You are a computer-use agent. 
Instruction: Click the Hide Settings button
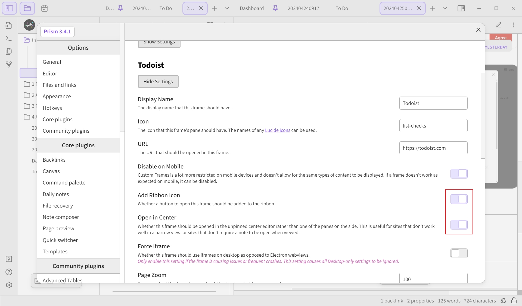pyautogui.click(x=158, y=81)
